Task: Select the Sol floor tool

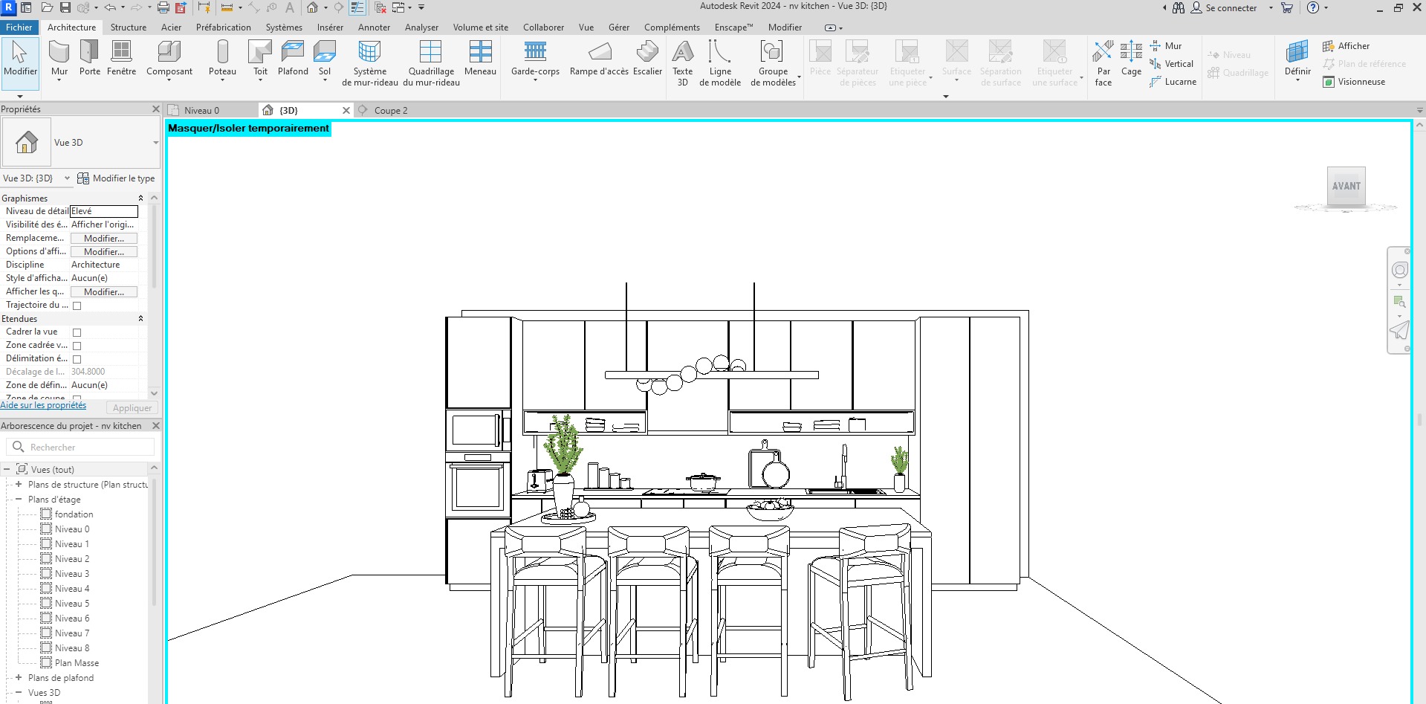Action: pos(325,59)
